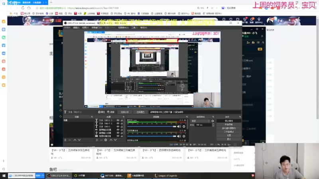
Task: Remove the scene with the Scenes minus icon
Action: 69,140
